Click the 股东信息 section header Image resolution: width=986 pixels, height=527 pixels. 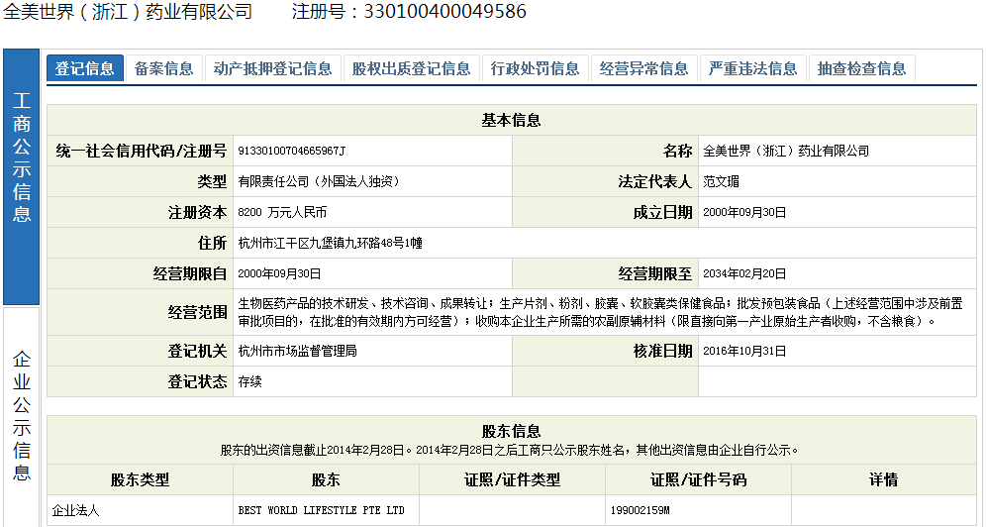[511, 432]
